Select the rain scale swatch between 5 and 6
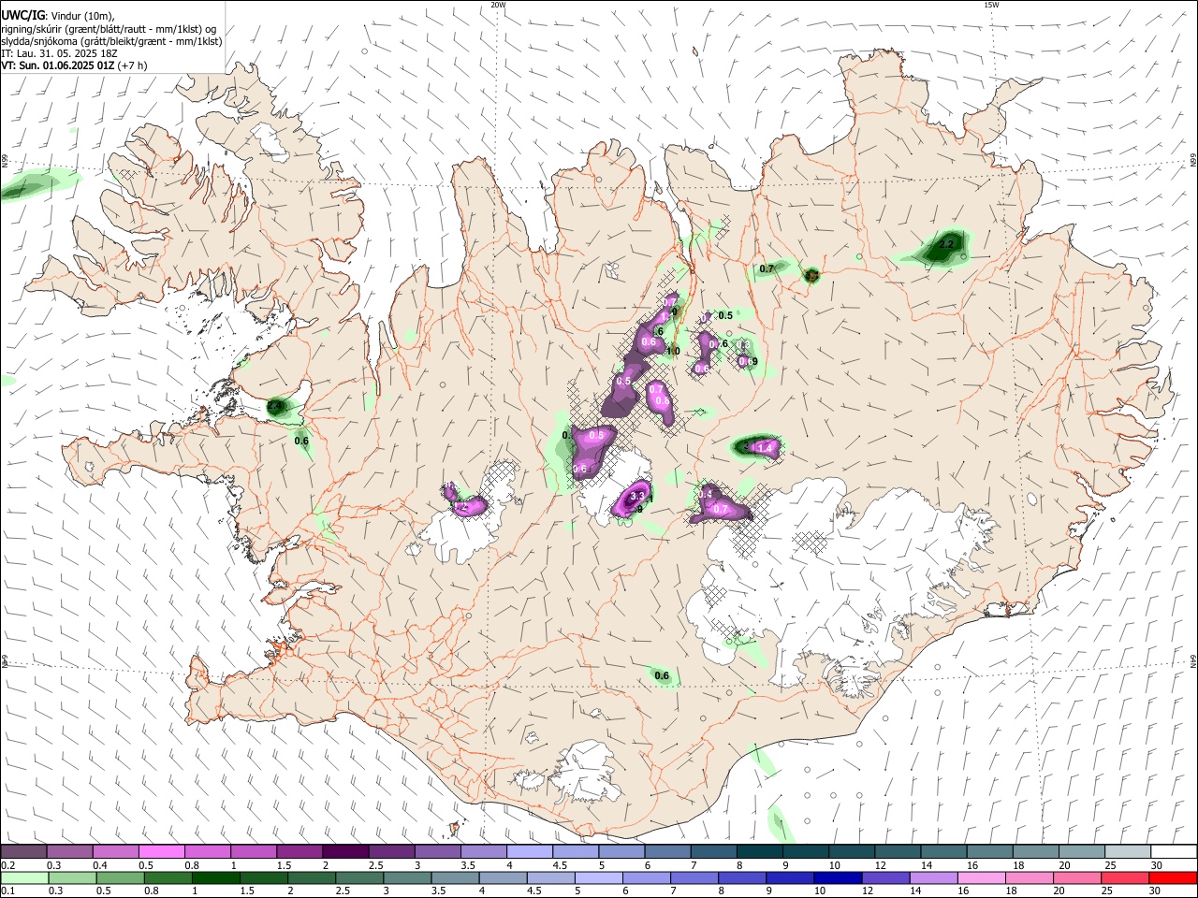The image size is (1198, 898). tap(599, 877)
